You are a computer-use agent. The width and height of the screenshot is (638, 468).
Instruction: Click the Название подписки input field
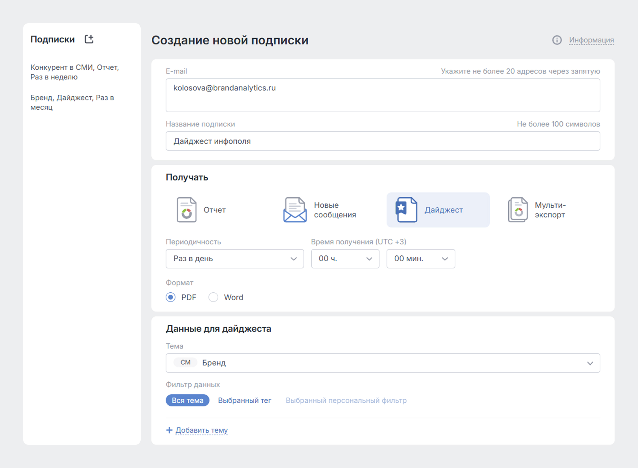(383, 141)
